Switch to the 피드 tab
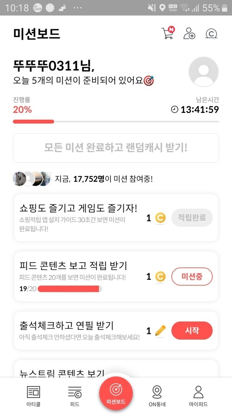 (75, 395)
